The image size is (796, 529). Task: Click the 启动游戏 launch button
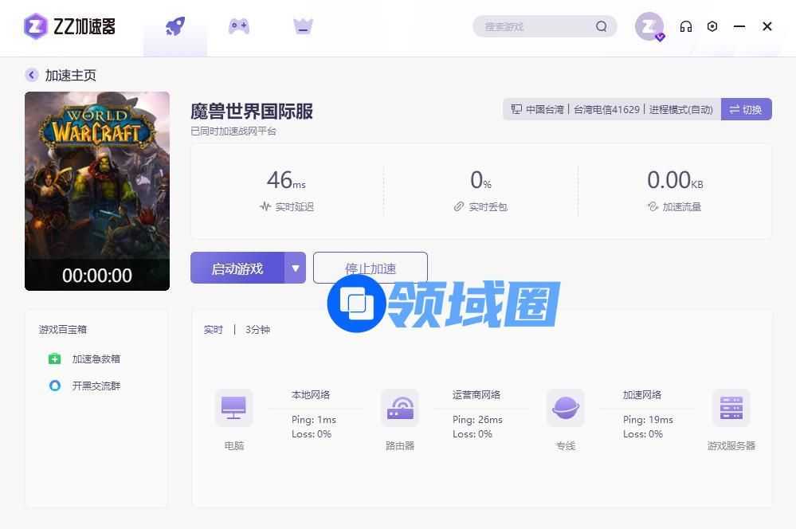pyautogui.click(x=237, y=268)
